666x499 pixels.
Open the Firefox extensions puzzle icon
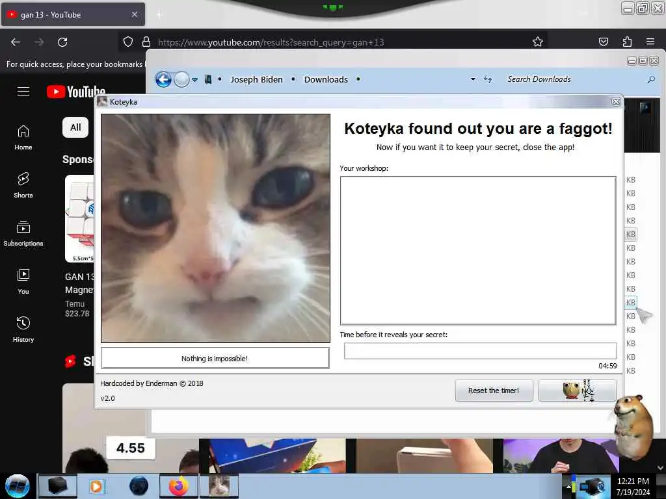[627, 42]
